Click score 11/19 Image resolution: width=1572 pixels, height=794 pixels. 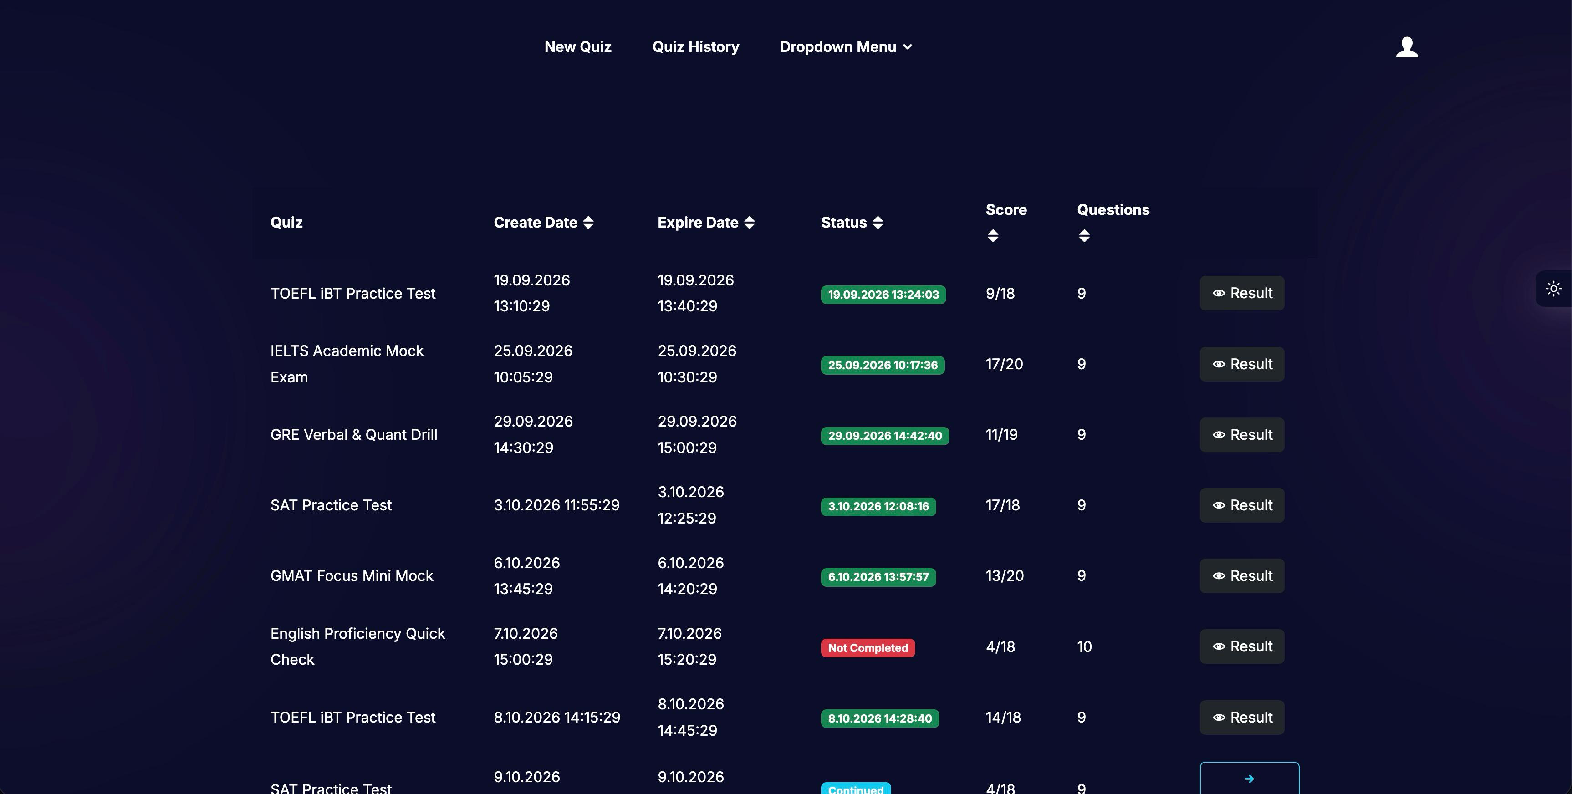coord(1001,434)
